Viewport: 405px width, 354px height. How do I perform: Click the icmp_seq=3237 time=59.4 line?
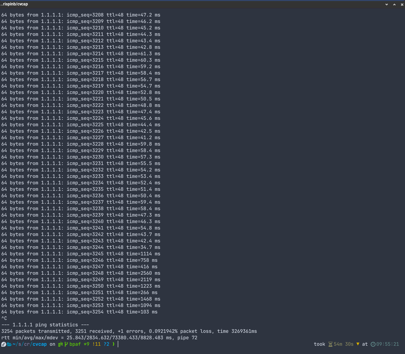click(x=81, y=202)
